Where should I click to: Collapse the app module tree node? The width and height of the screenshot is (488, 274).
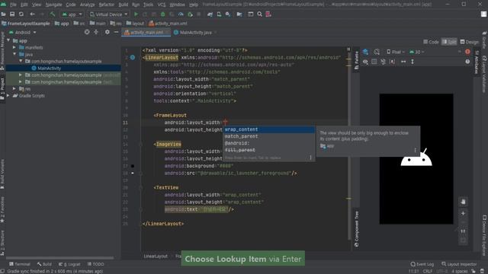(x=8, y=40)
